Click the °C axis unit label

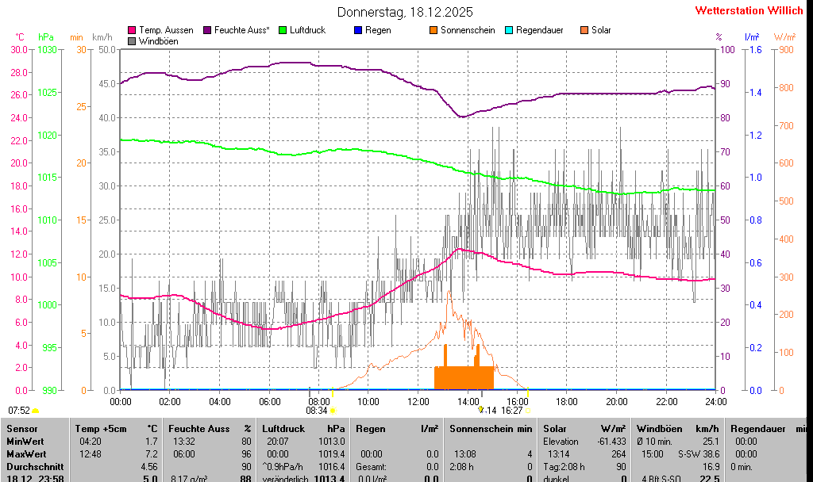point(20,37)
